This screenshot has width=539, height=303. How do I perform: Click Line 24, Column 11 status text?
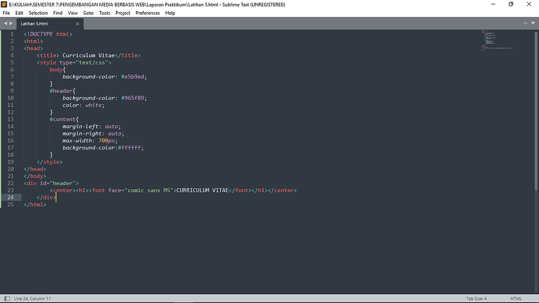(32, 299)
